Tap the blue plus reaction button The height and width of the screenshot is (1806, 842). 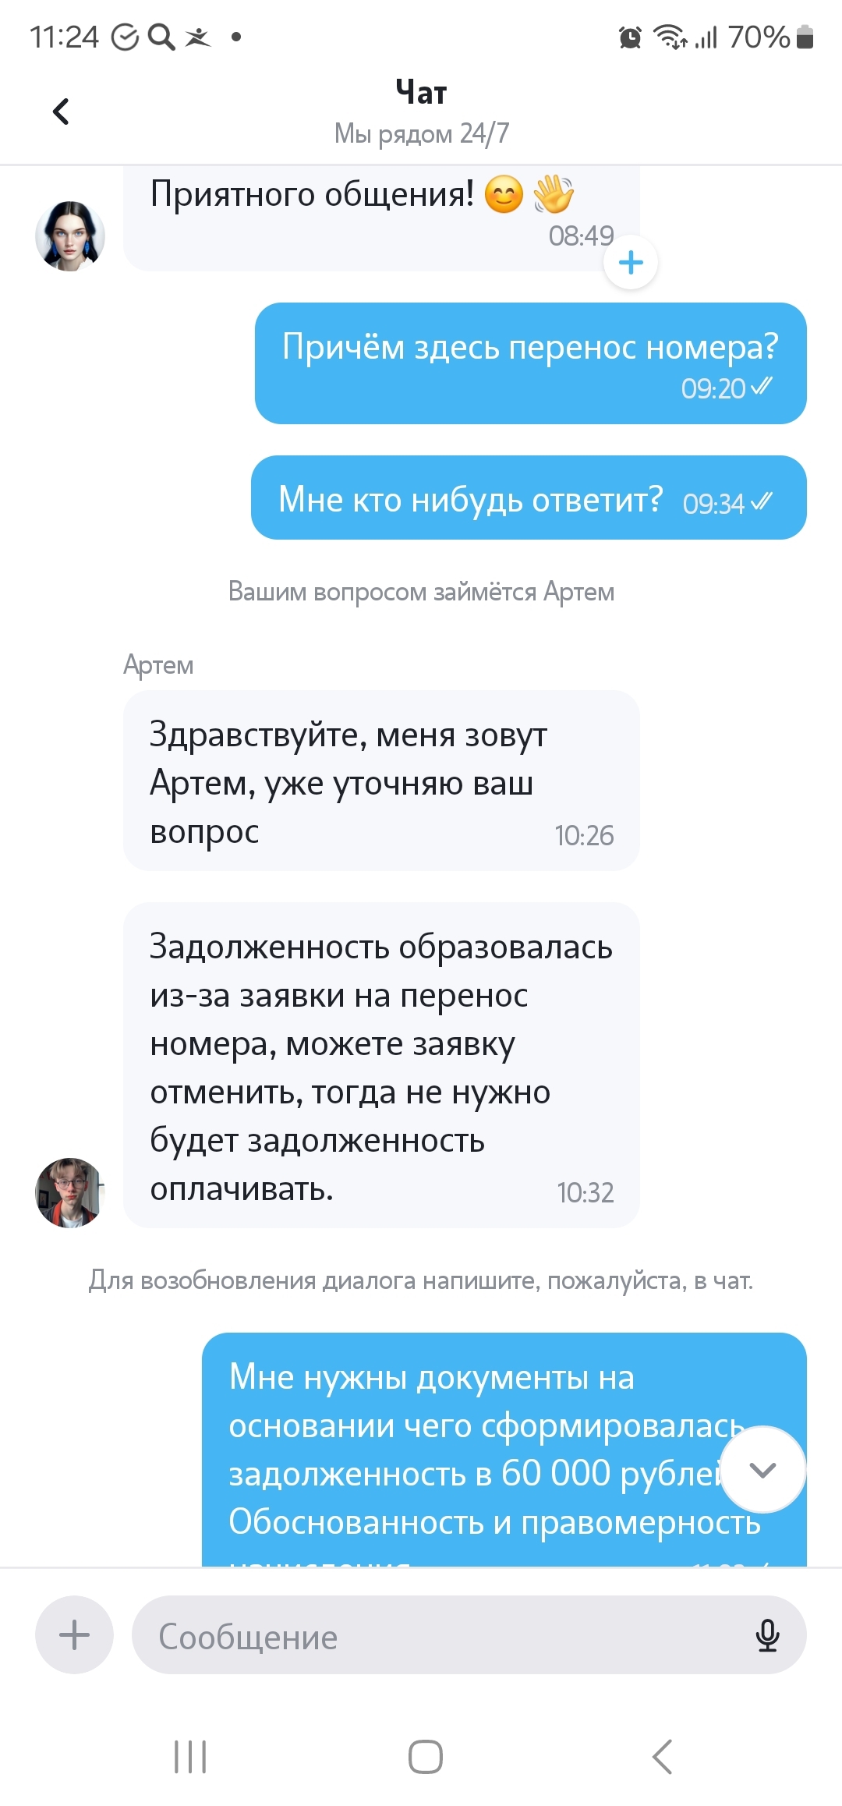click(631, 263)
